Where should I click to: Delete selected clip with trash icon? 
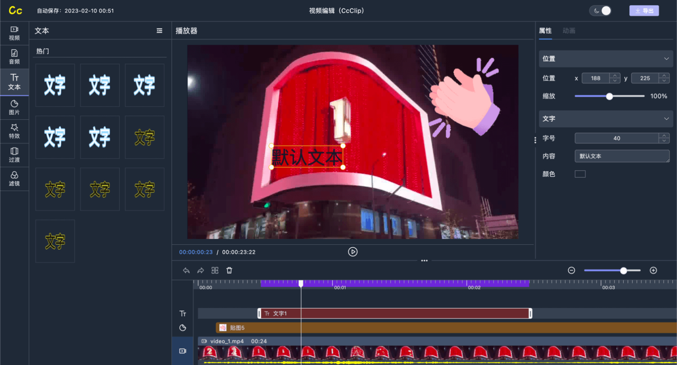coord(229,270)
